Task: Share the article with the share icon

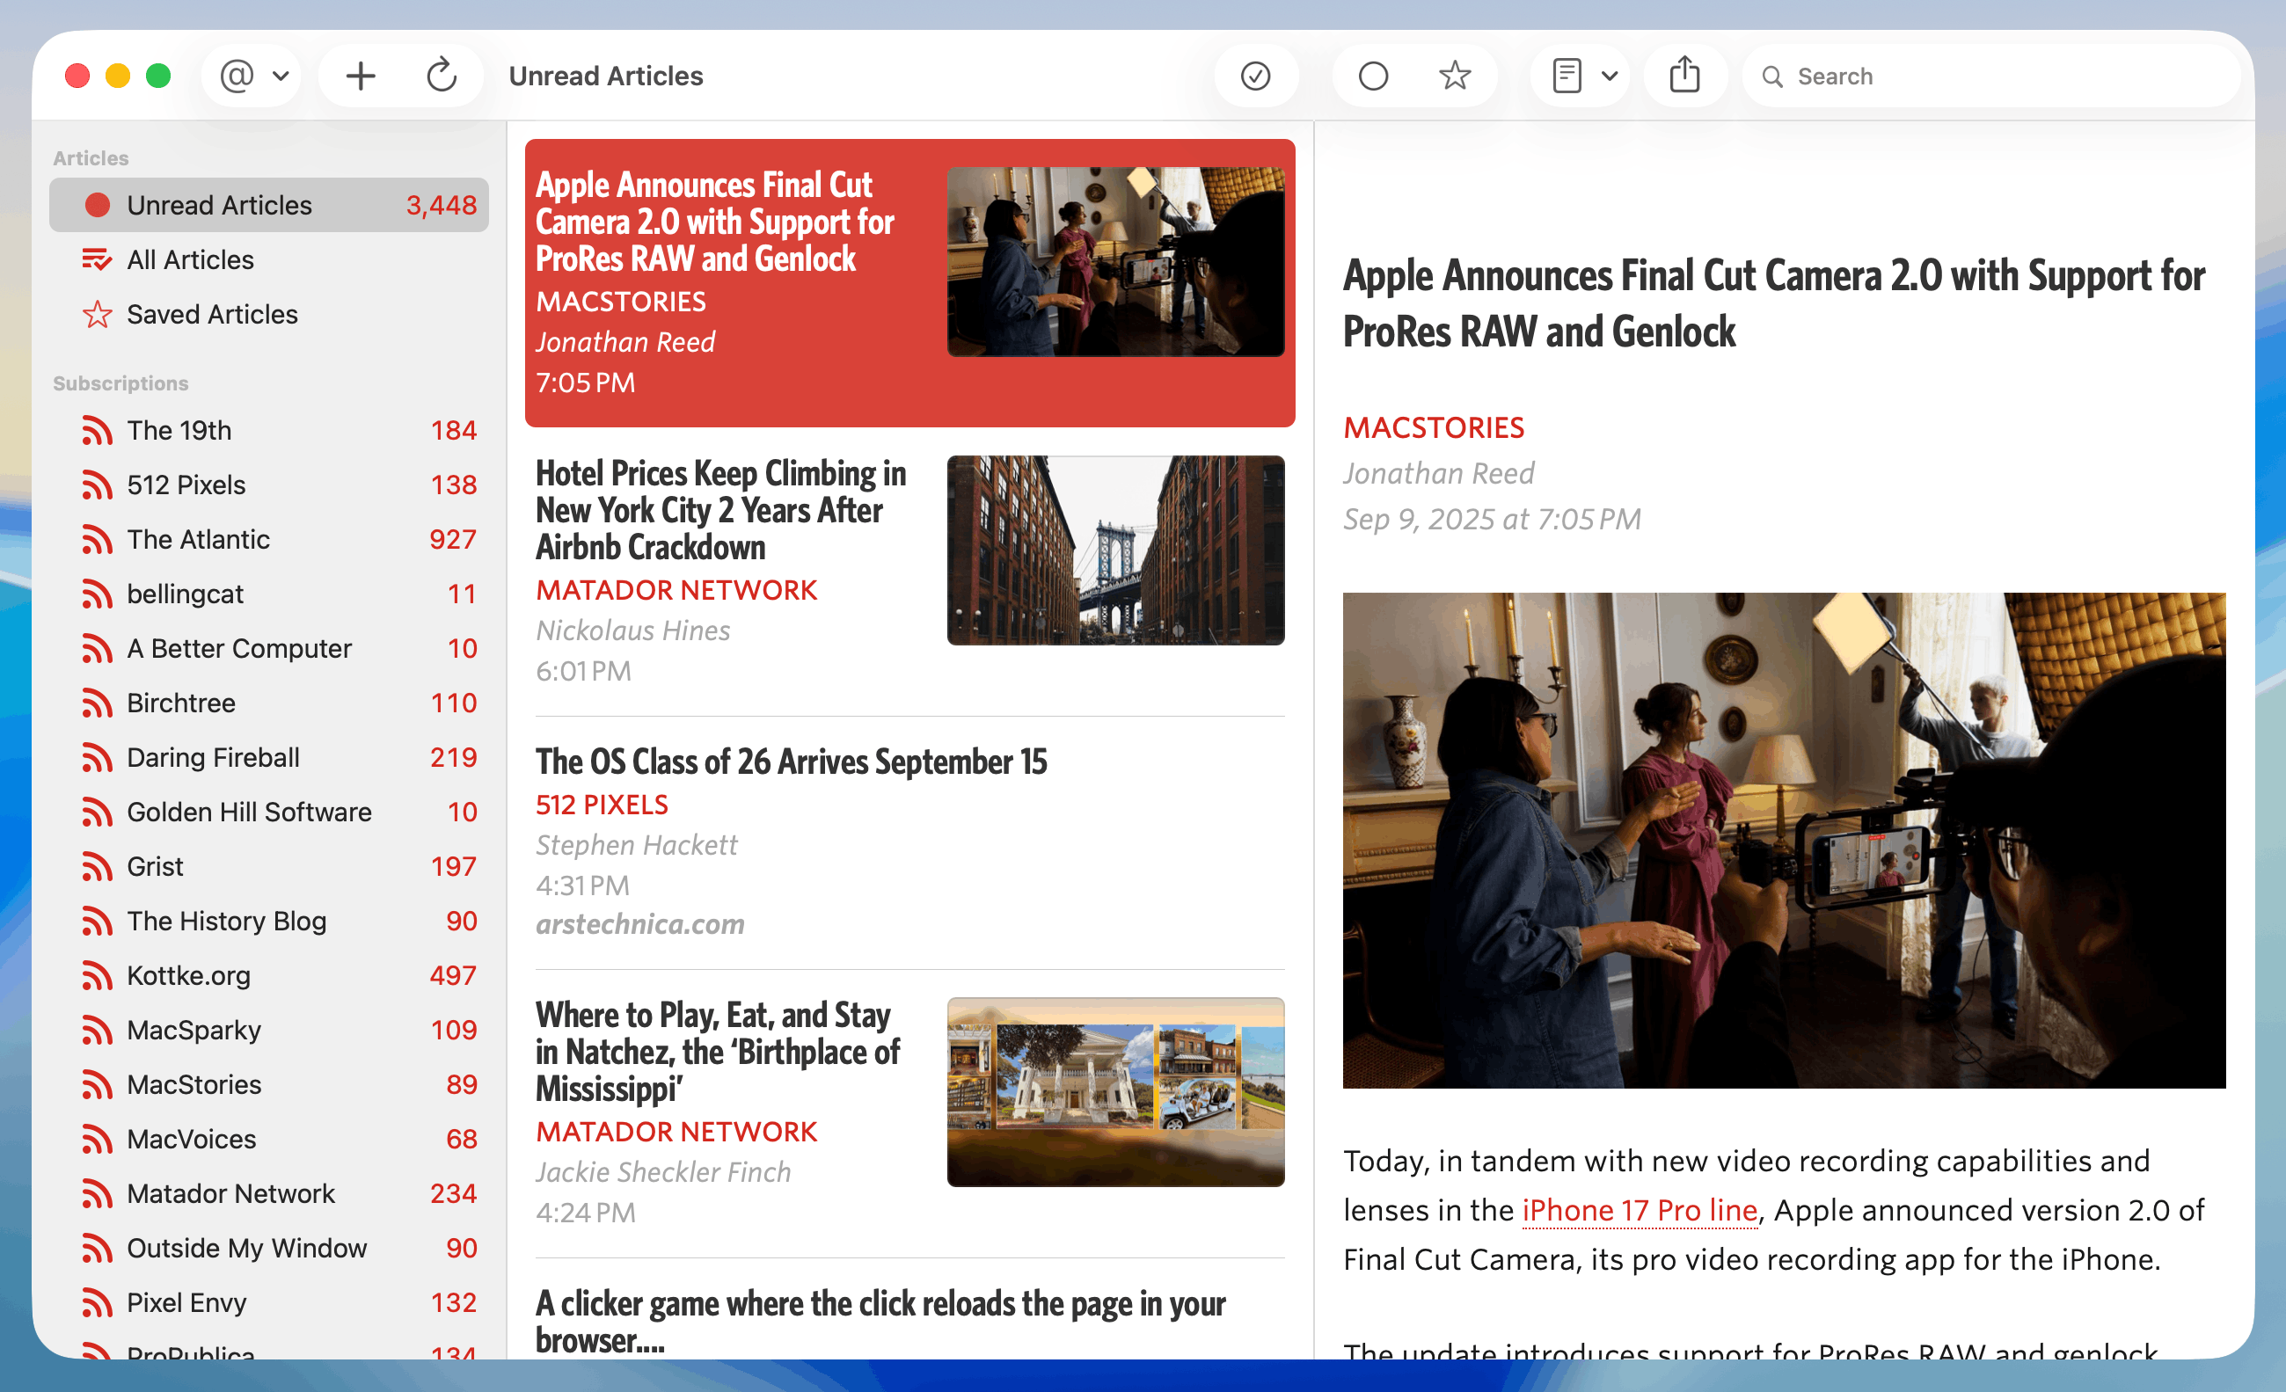Action: (x=1683, y=75)
